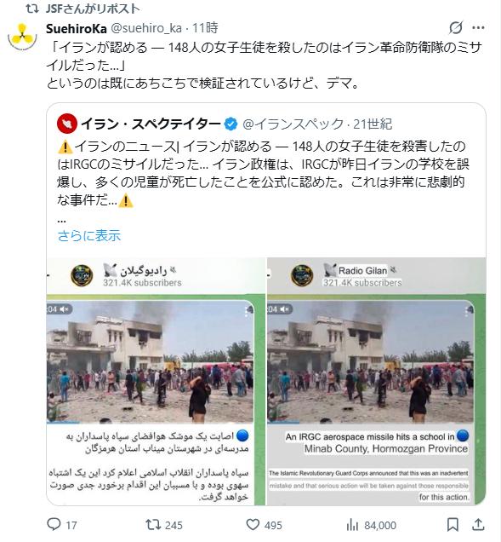Open the quoted post body text
Image resolution: width=501 pixels, height=542 pixels.
tap(264, 173)
